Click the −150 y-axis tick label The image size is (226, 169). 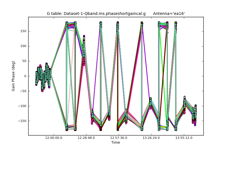(22, 121)
